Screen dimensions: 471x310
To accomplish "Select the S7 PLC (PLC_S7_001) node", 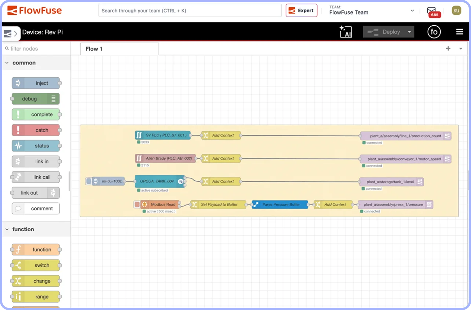I will (x=163, y=135).
